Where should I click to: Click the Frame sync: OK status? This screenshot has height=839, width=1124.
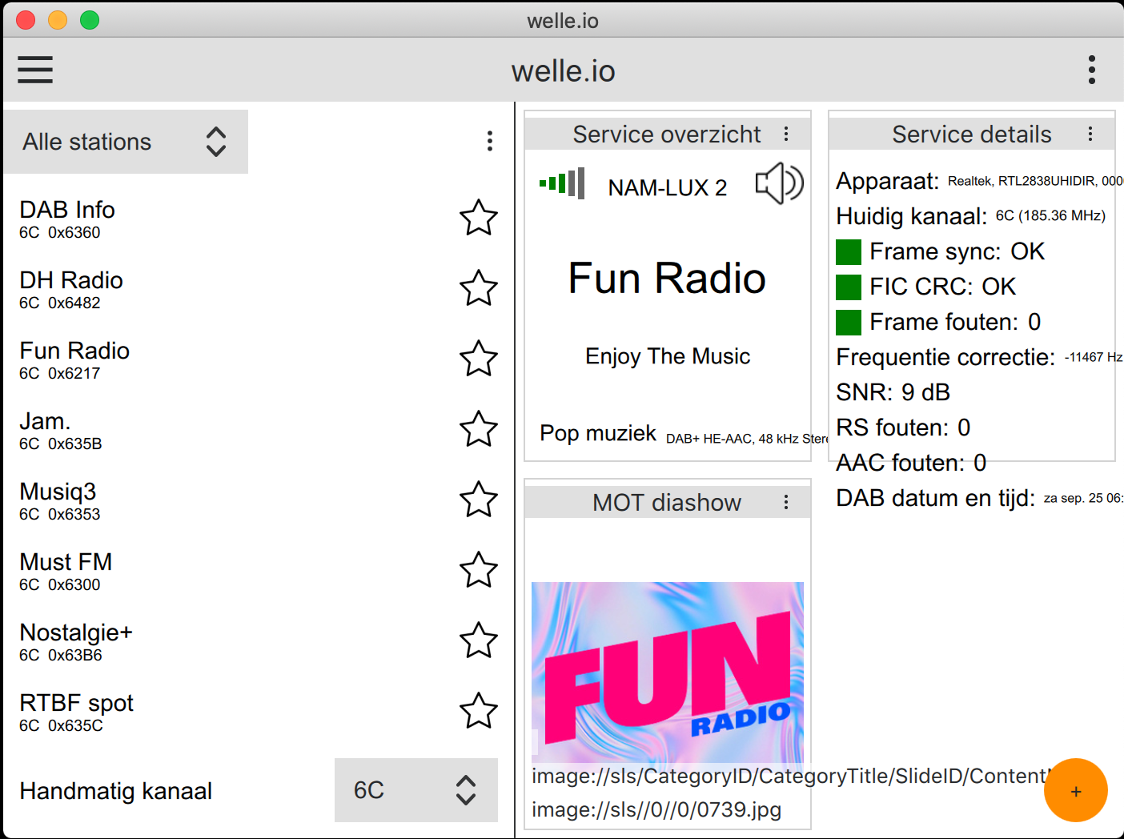(x=957, y=251)
